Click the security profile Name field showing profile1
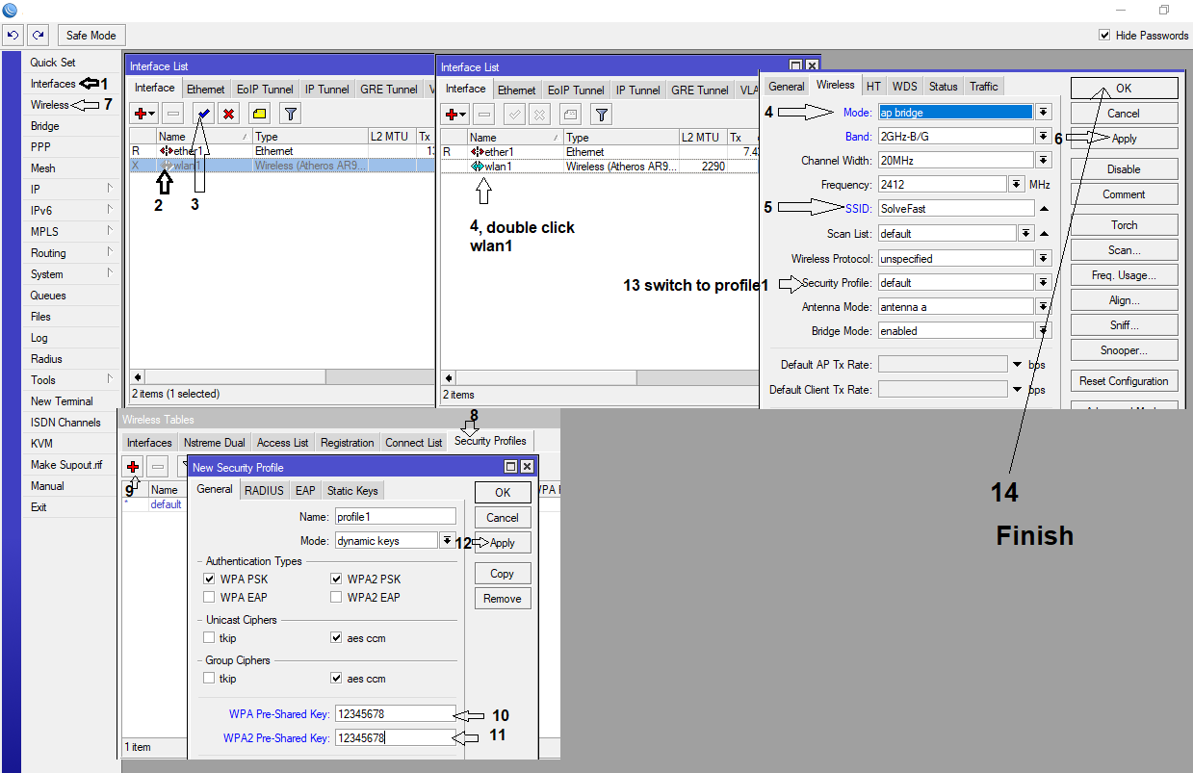 pos(395,517)
